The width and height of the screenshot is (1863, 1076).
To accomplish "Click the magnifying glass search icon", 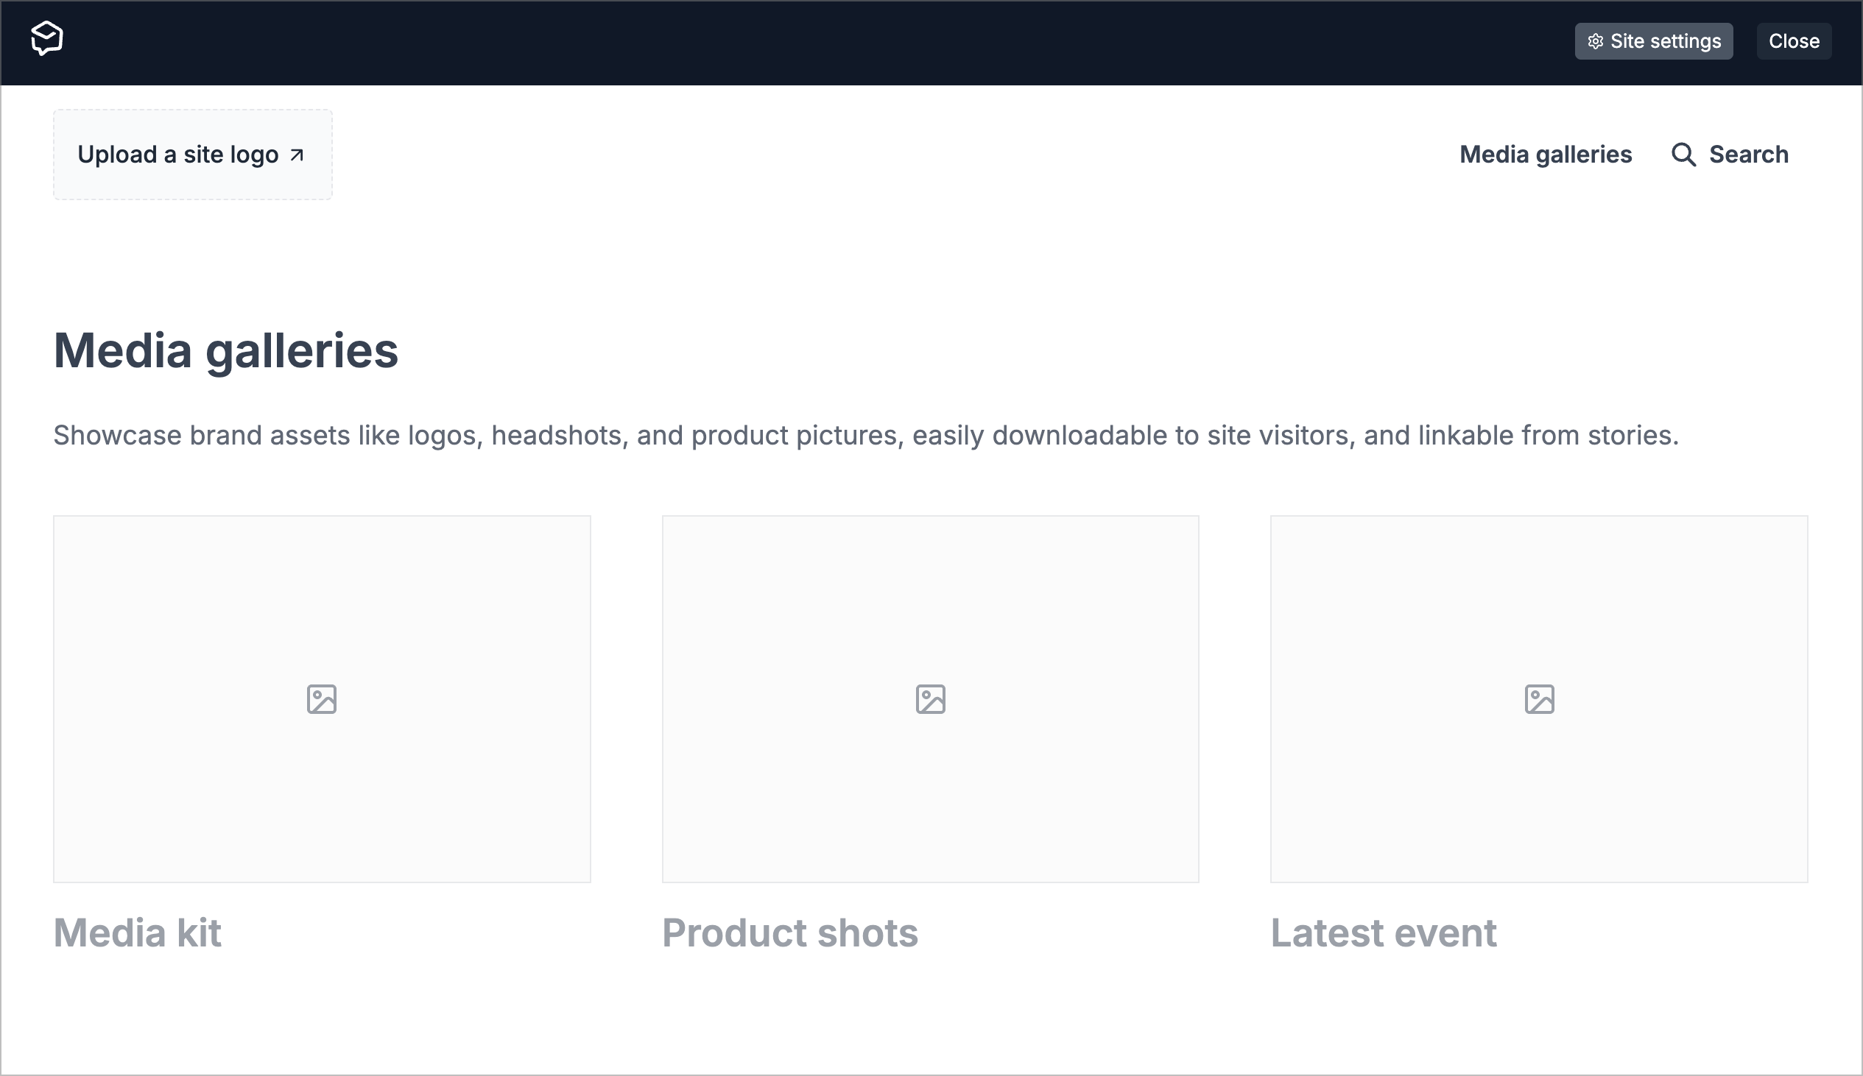I will point(1683,155).
